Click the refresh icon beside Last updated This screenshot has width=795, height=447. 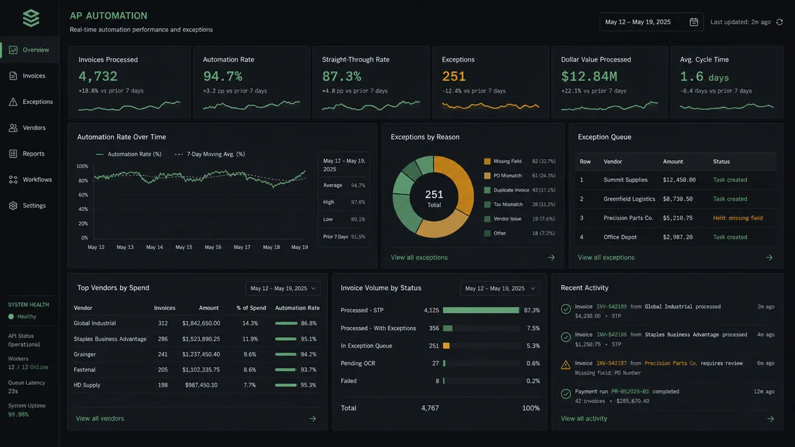click(780, 22)
